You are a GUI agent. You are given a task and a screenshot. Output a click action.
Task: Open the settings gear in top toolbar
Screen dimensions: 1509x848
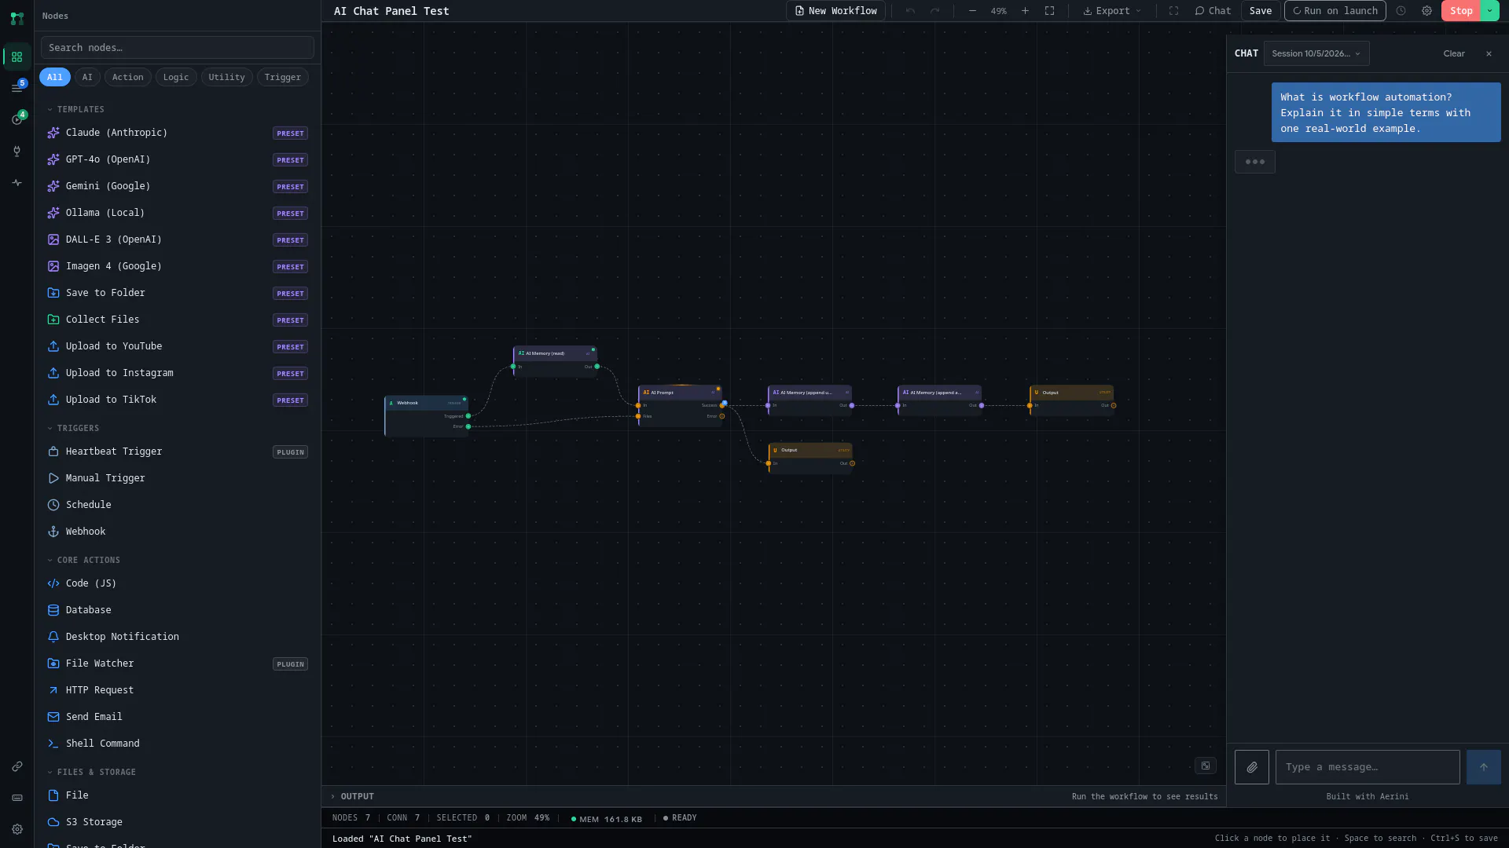click(x=1426, y=11)
